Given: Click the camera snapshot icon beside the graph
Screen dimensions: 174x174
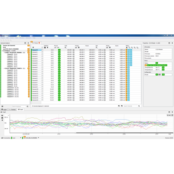Looking at the screenshot, I should (2, 118).
